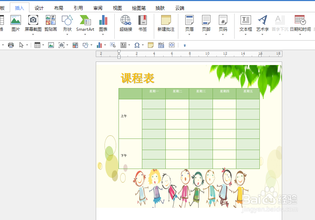The image size is (315, 220).
Task: Open the 视图 ribbon tab
Action: click(x=117, y=7)
